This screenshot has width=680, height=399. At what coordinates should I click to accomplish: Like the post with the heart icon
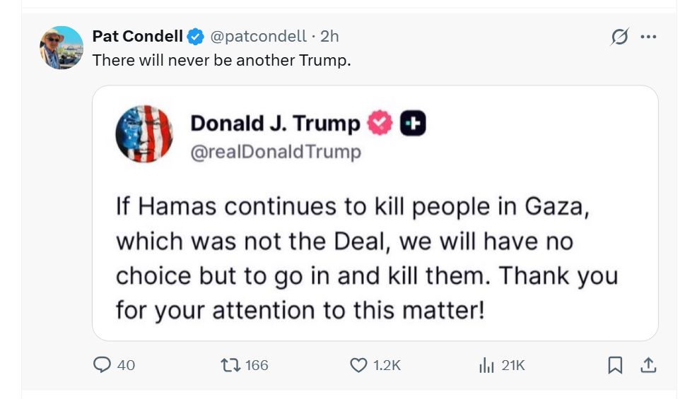(x=359, y=364)
